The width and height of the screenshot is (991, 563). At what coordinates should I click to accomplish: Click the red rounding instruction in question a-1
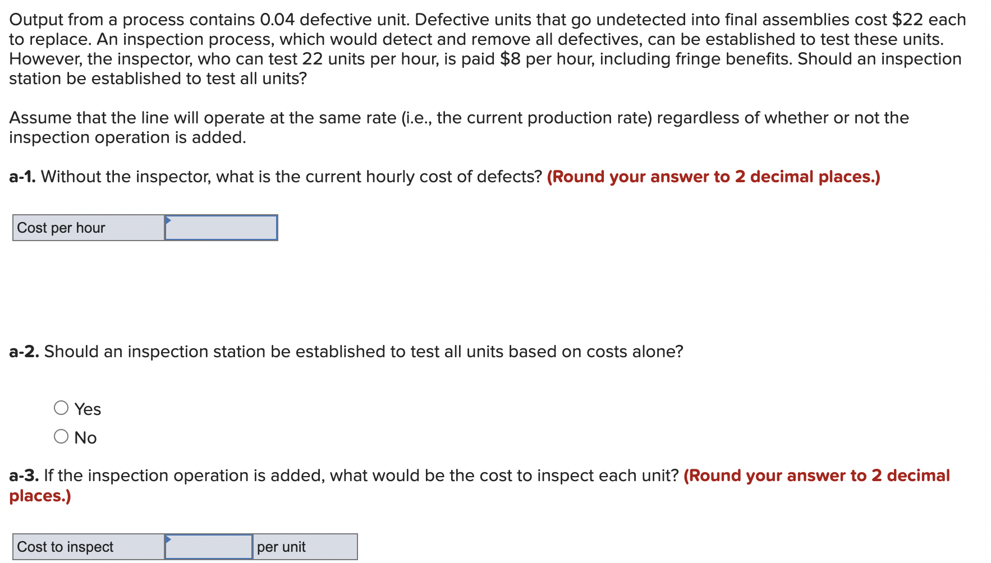(x=713, y=176)
